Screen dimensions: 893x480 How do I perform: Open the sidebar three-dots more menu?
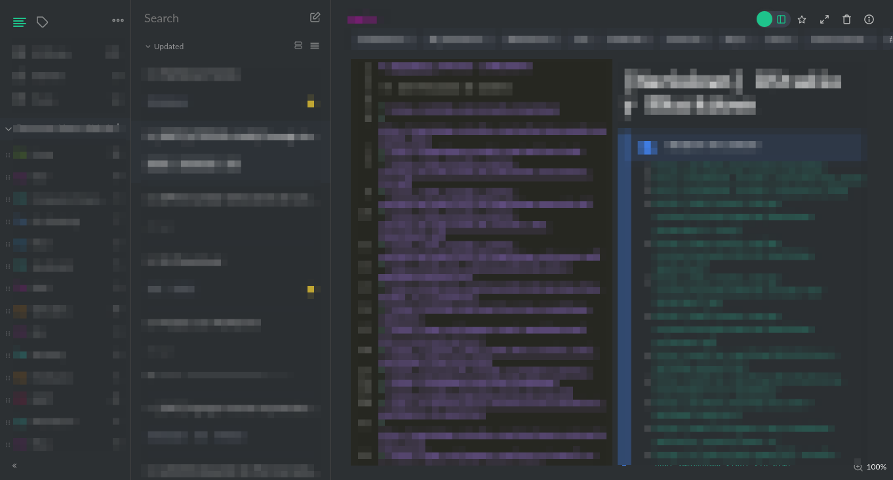tap(118, 20)
